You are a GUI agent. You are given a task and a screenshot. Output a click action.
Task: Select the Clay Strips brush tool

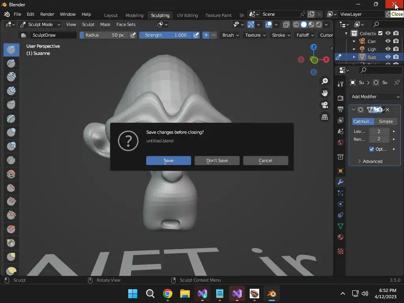(11, 91)
